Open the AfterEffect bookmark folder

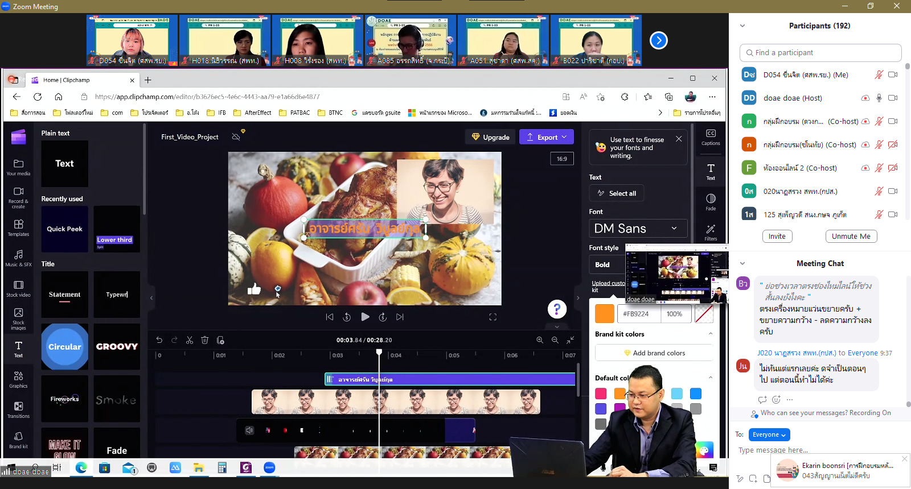252,113
